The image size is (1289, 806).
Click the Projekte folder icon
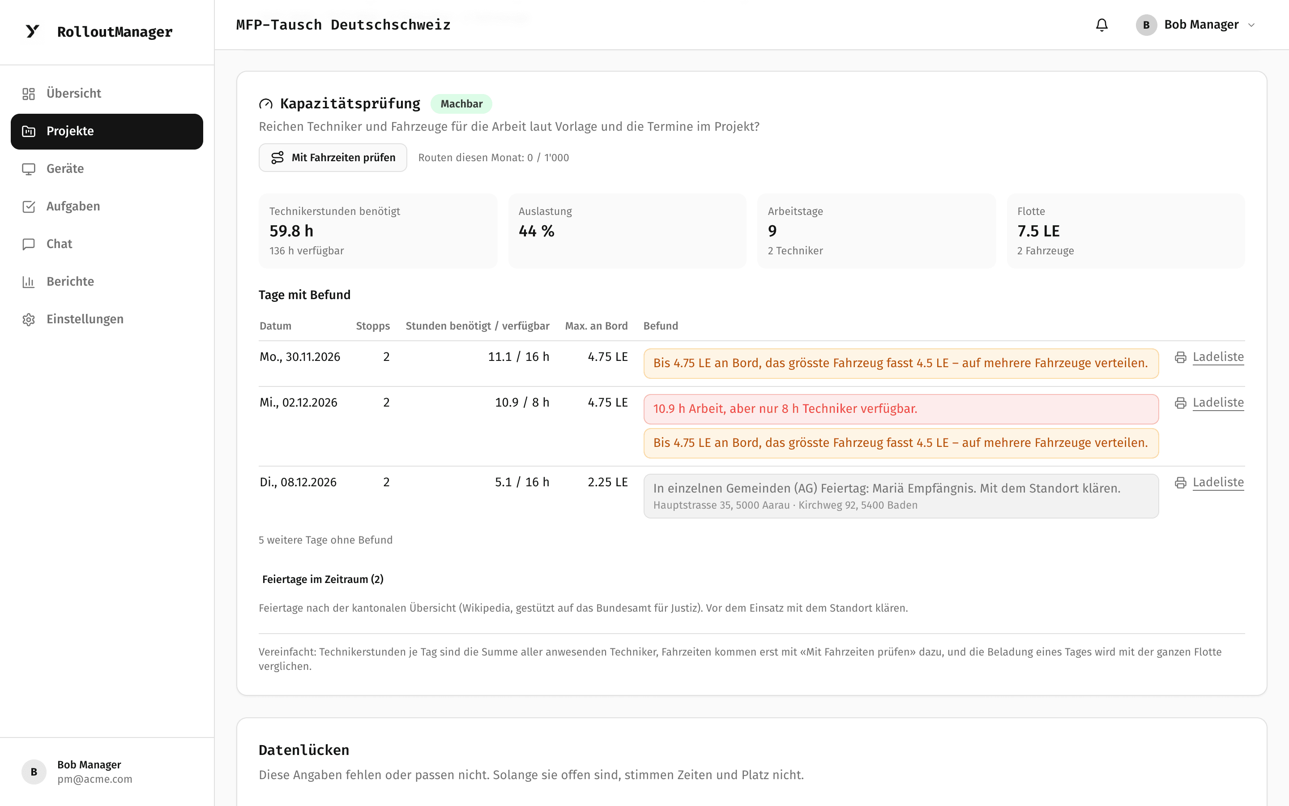point(29,131)
